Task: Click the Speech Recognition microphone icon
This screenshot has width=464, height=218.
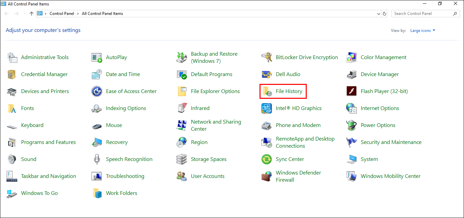Action: [97, 159]
